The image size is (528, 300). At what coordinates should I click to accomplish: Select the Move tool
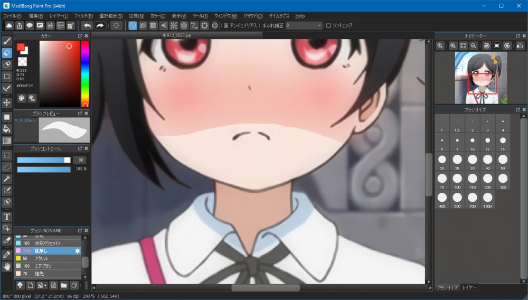[7, 102]
